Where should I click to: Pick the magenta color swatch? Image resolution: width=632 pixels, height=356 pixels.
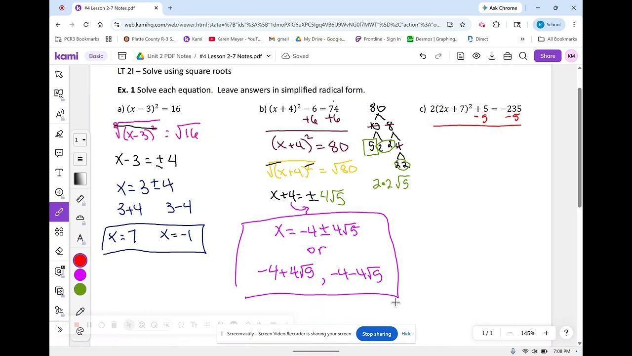(80, 275)
